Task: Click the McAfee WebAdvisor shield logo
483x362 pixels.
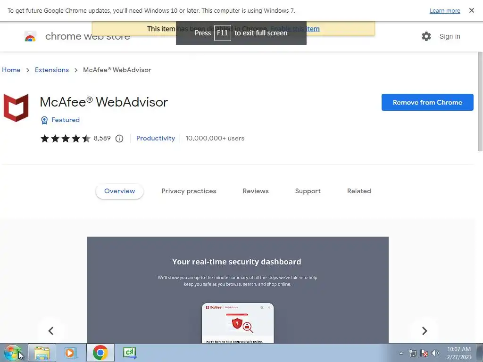Action: click(x=16, y=108)
